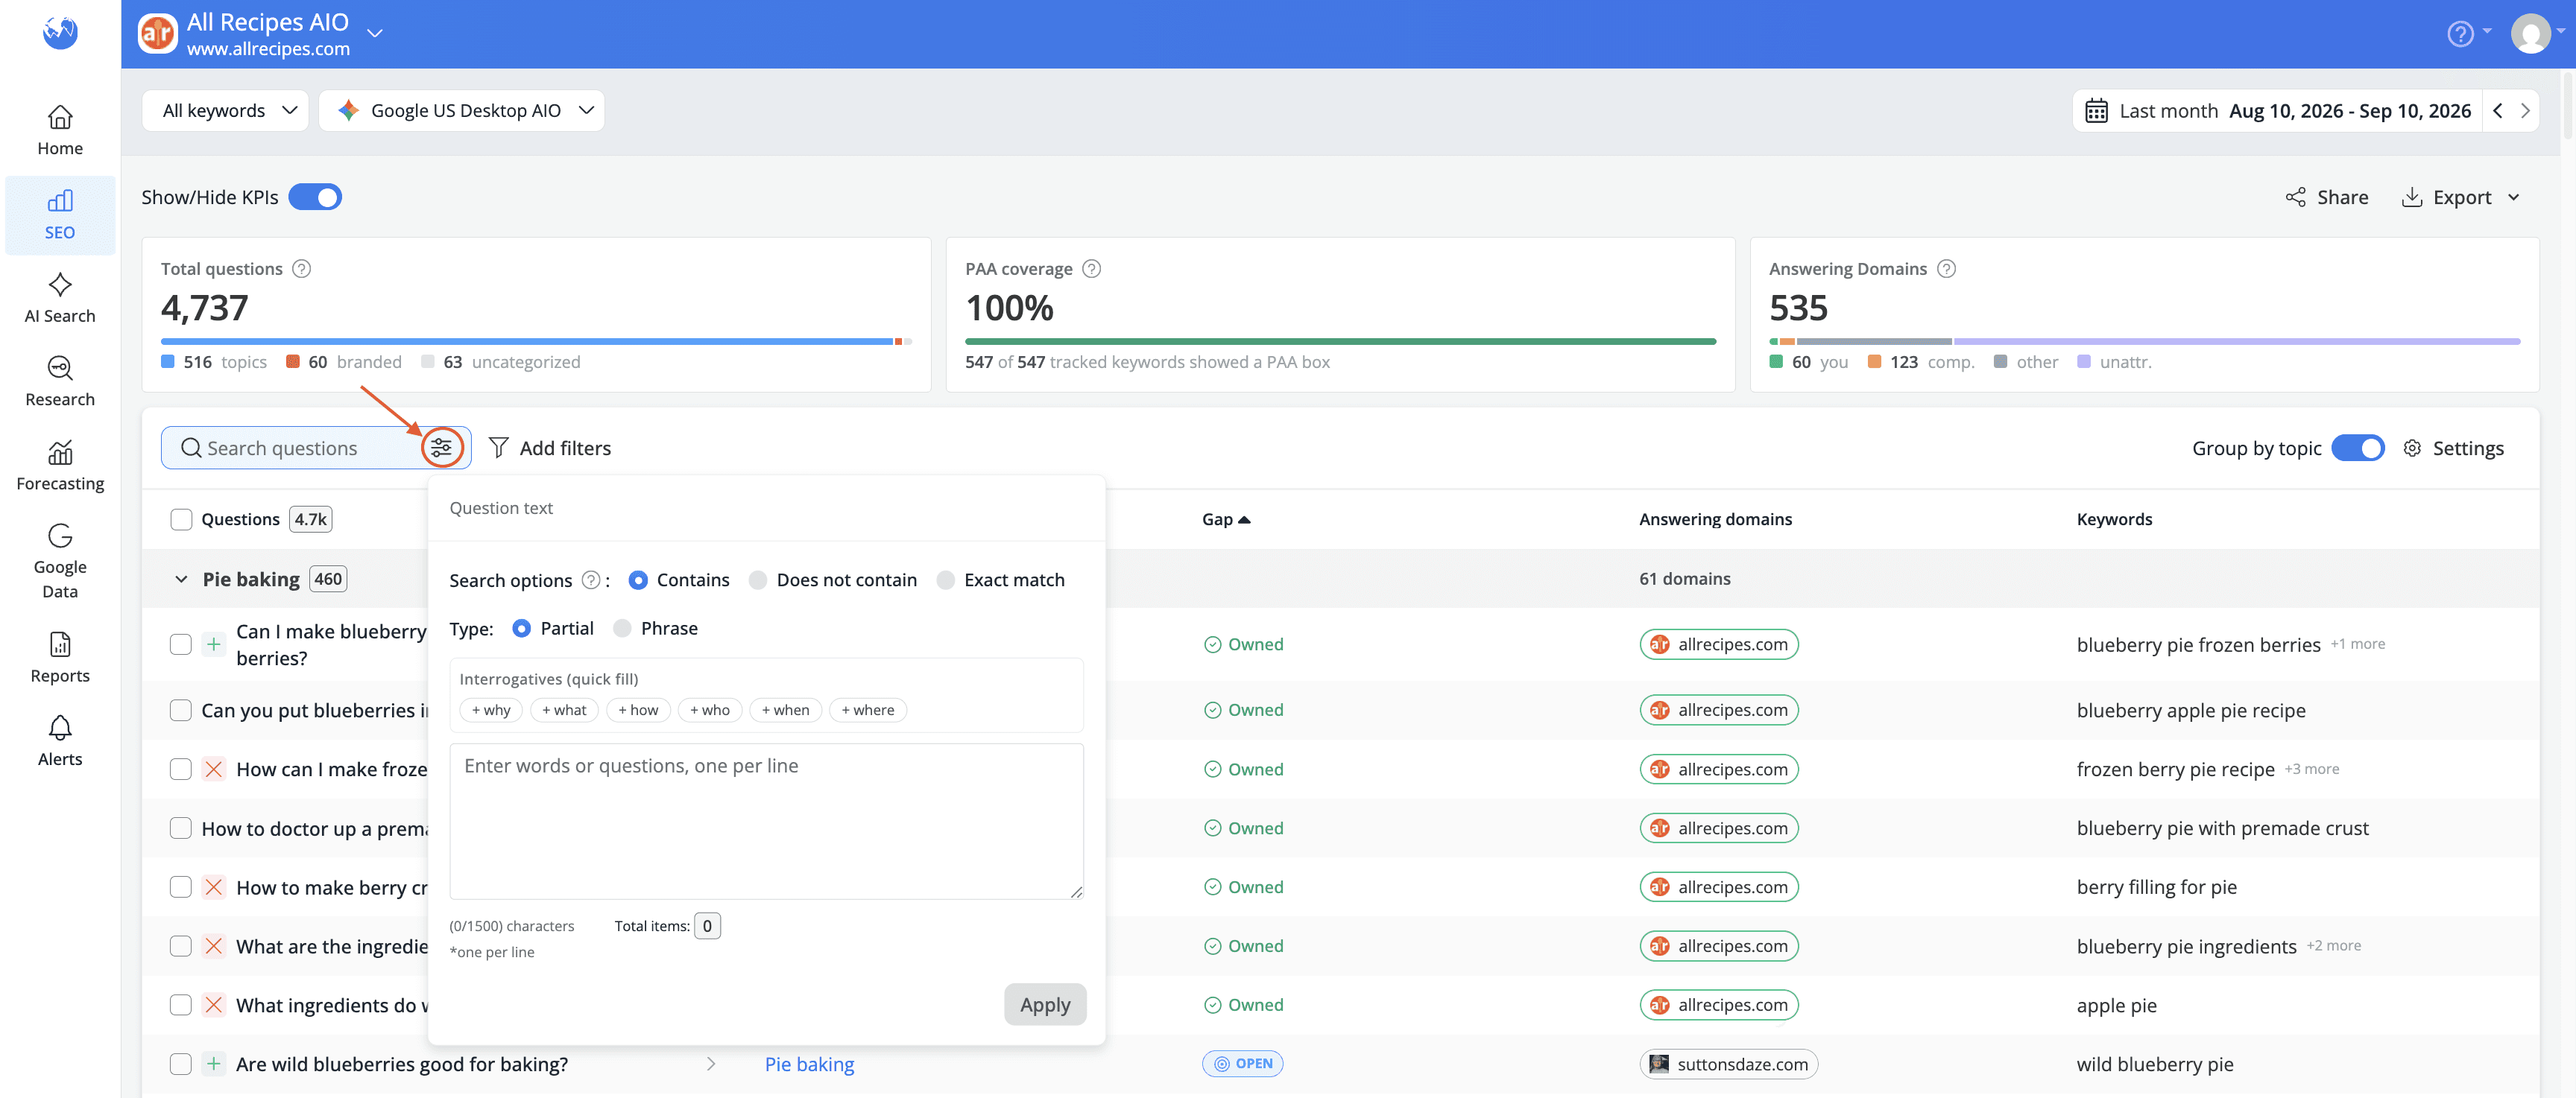Click plus icon on 'Can I make blueberry' row
Viewport: 2576px width, 1098px height.
coord(213,644)
